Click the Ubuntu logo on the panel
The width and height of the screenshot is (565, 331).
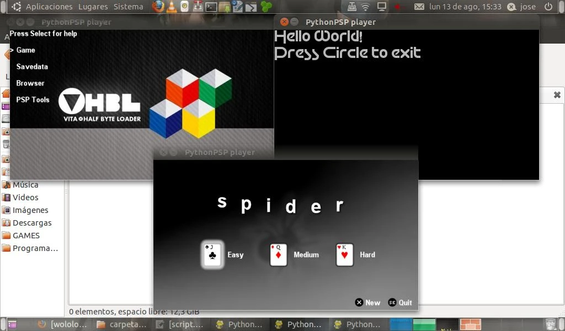(16, 7)
